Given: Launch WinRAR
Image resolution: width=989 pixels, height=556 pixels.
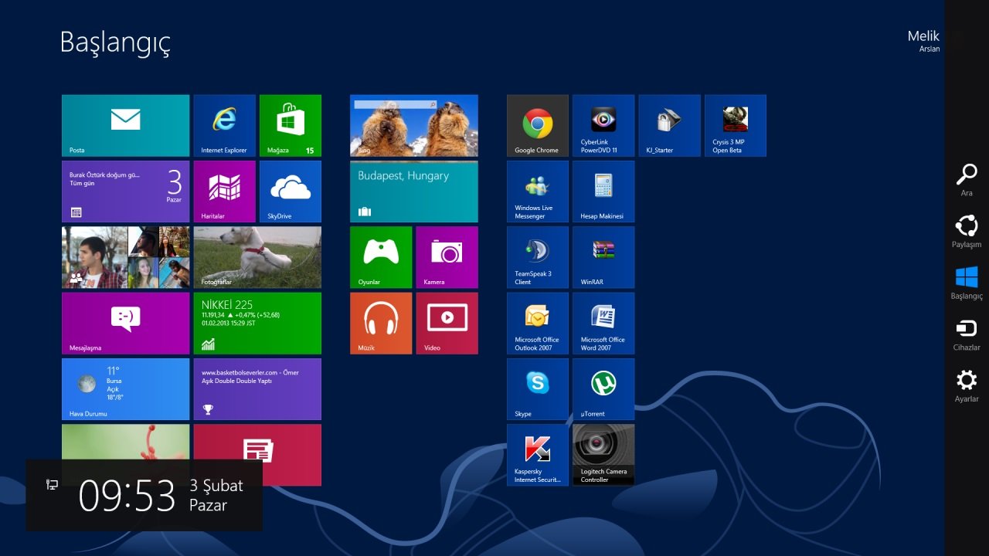Looking at the screenshot, I should pyautogui.click(x=603, y=257).
